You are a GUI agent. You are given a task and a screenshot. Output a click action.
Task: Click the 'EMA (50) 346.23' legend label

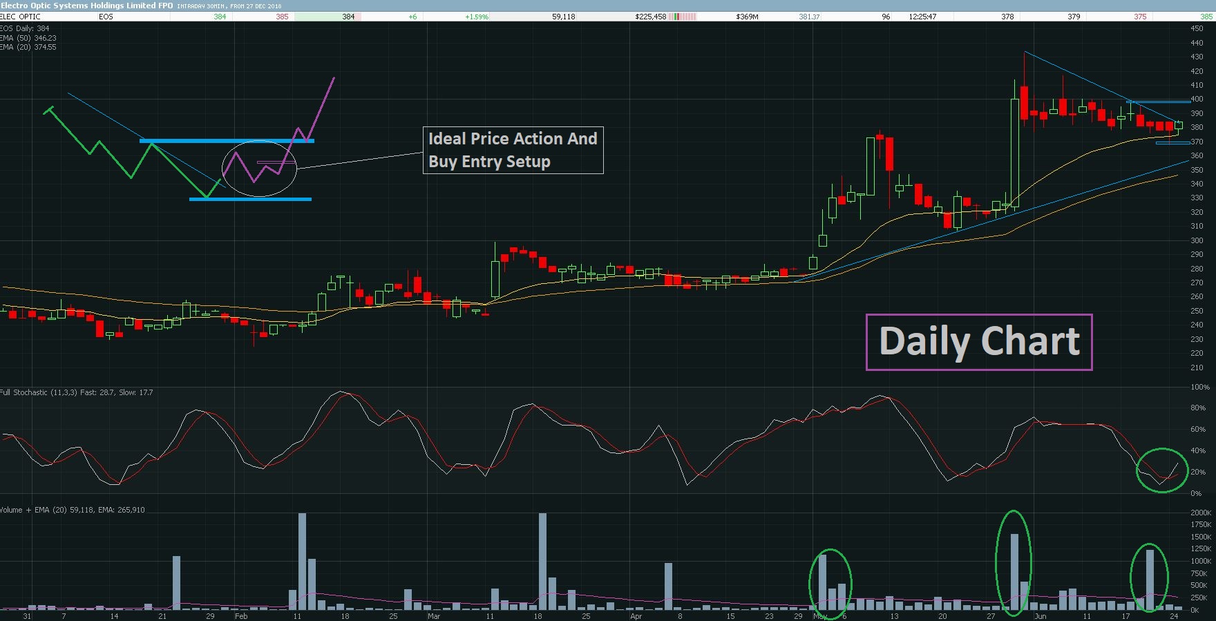click(x=28, y=38)
